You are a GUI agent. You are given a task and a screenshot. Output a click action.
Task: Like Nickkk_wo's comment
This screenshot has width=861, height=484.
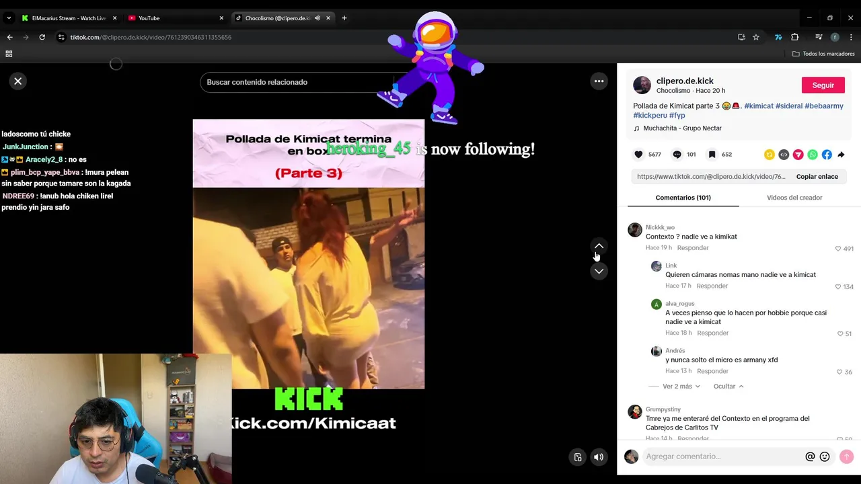coord(838,249)
